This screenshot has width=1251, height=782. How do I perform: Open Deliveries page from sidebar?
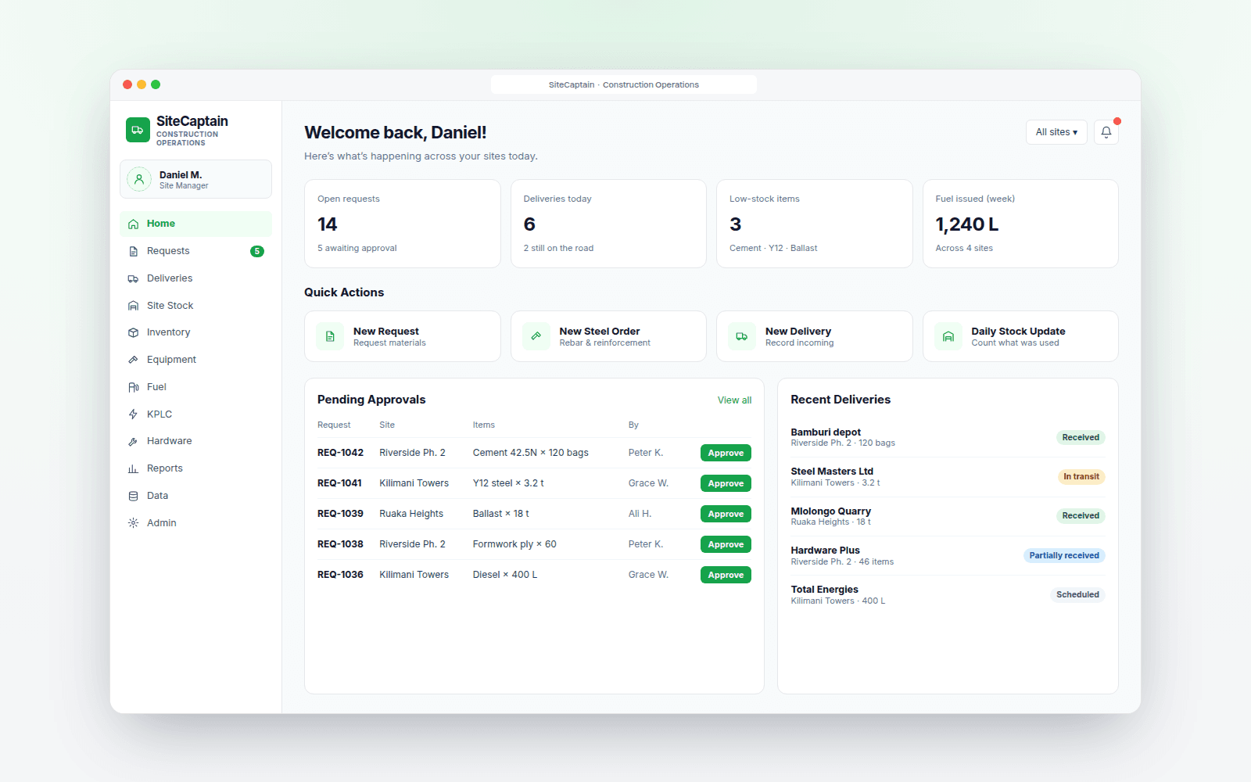point(195,278)
